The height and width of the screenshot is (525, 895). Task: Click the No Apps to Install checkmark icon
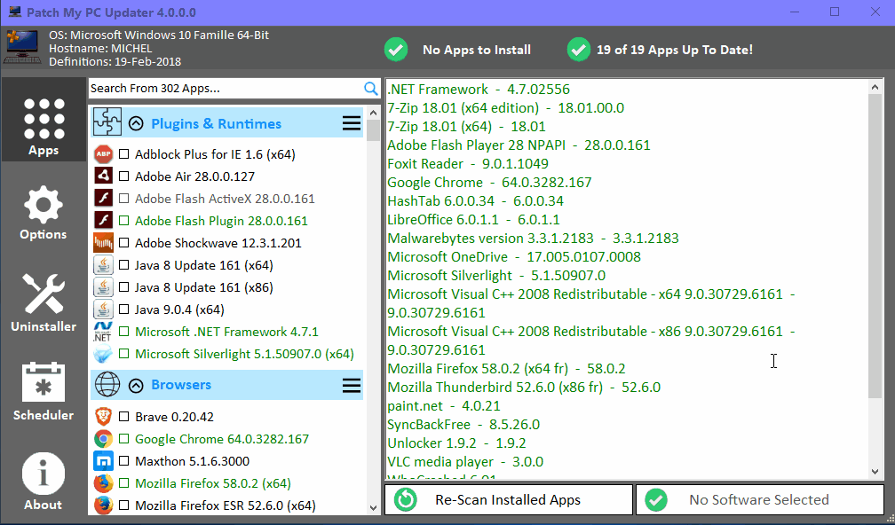click(396, 50)
